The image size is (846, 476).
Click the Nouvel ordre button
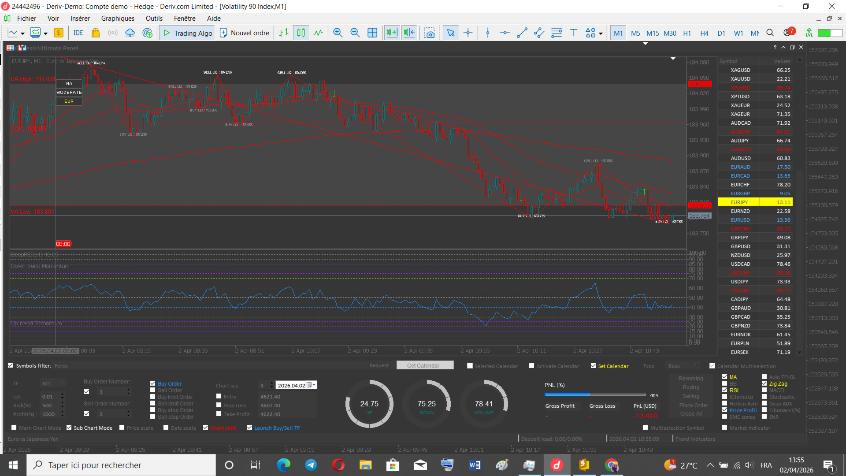(x=245, y=33)
